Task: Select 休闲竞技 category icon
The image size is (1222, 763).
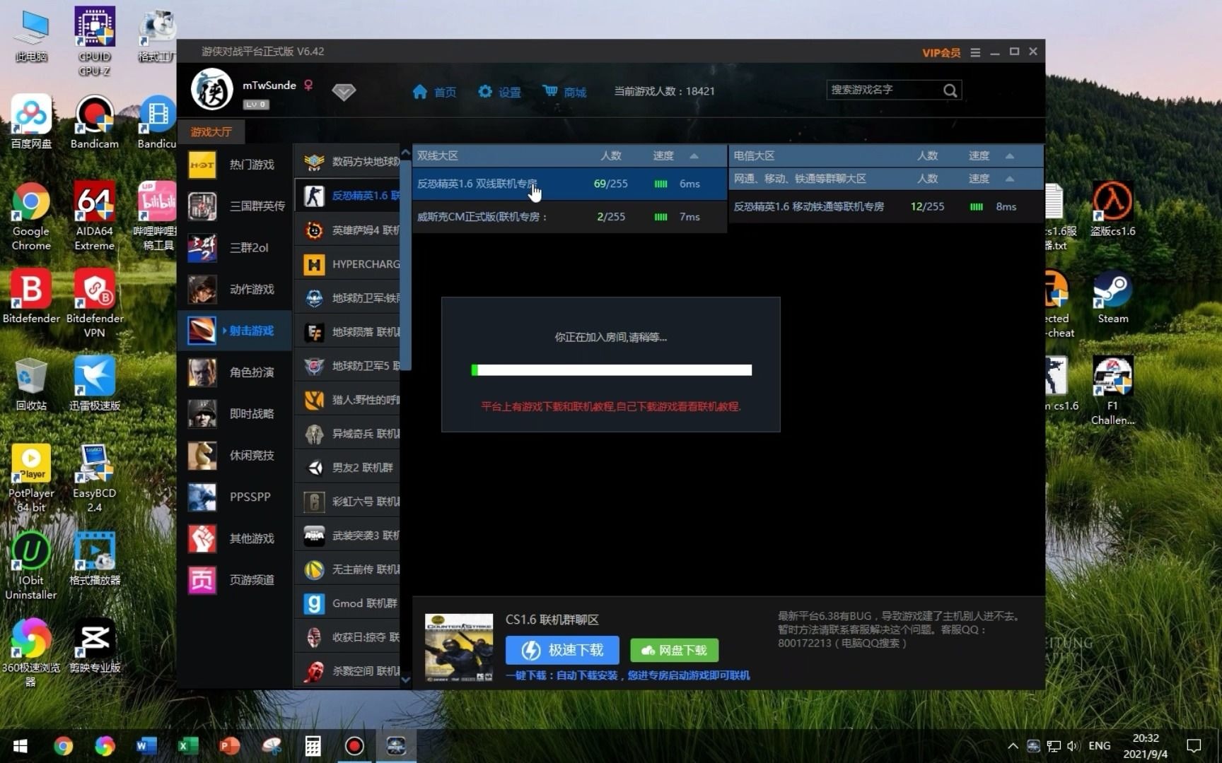Action: [202, 456]
